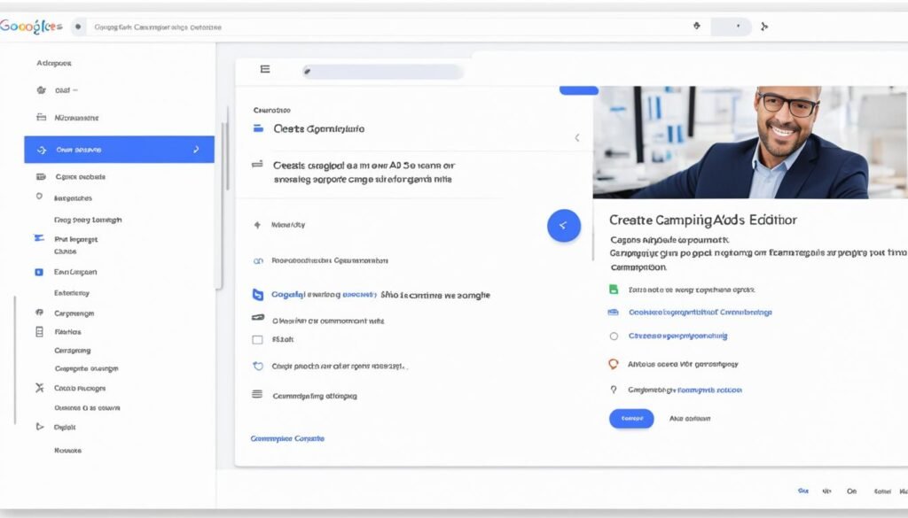Open the sidebar entry beside the card icon
908x518 pixels.
point(76,118)
